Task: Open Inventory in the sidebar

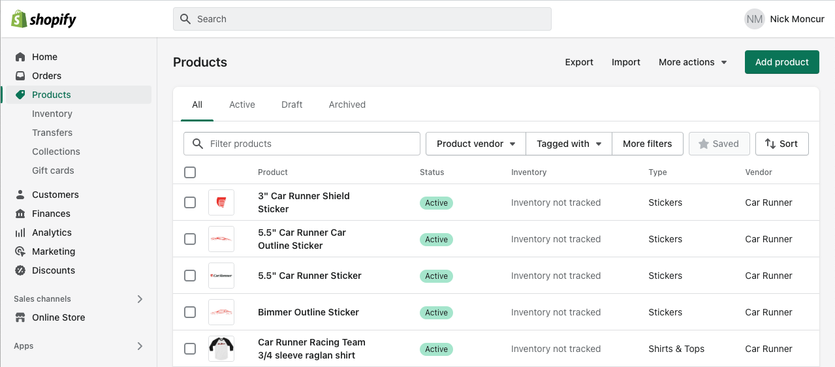Action: (x=52, y=114)
